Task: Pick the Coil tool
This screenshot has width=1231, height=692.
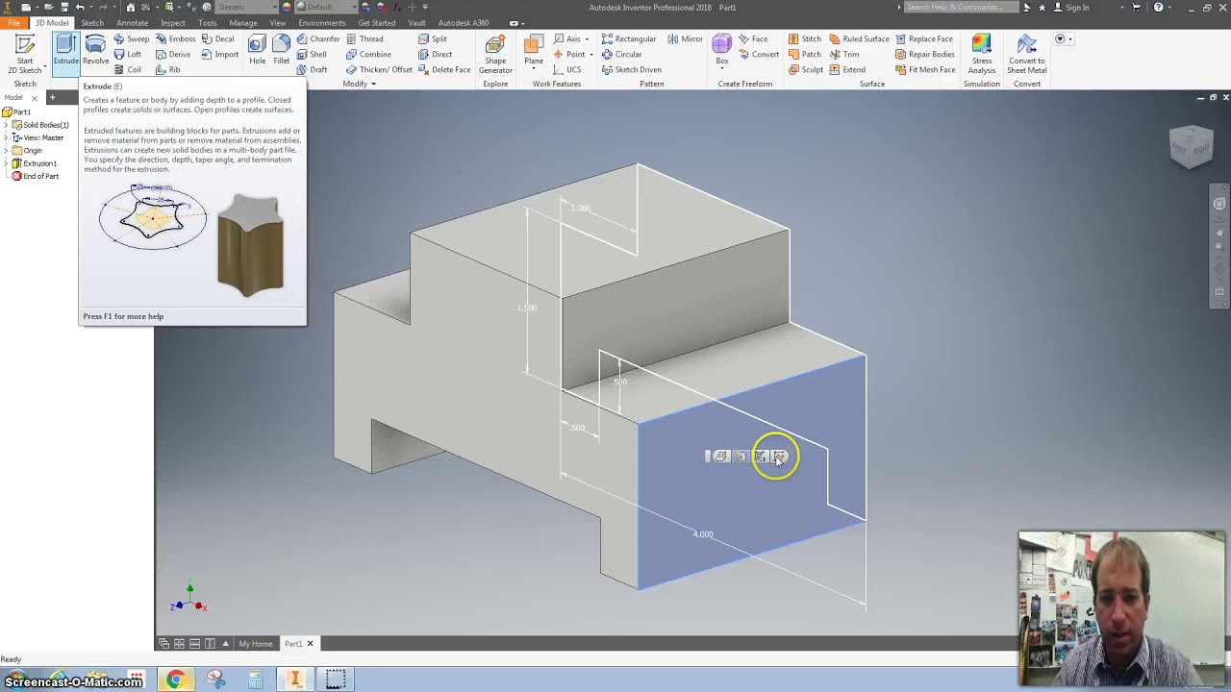Action: click(127, 70)
